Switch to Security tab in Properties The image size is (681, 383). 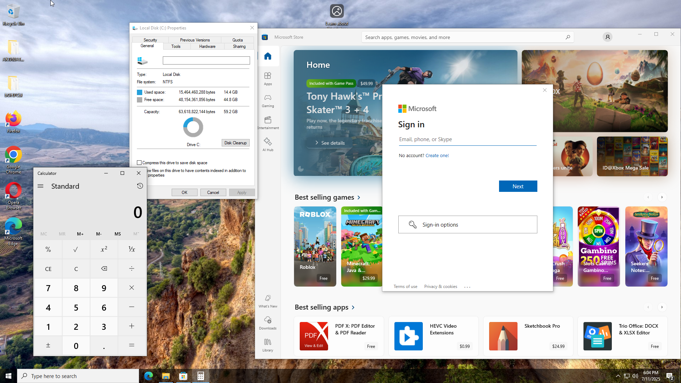pyautogui.click(x=150, y=40)
